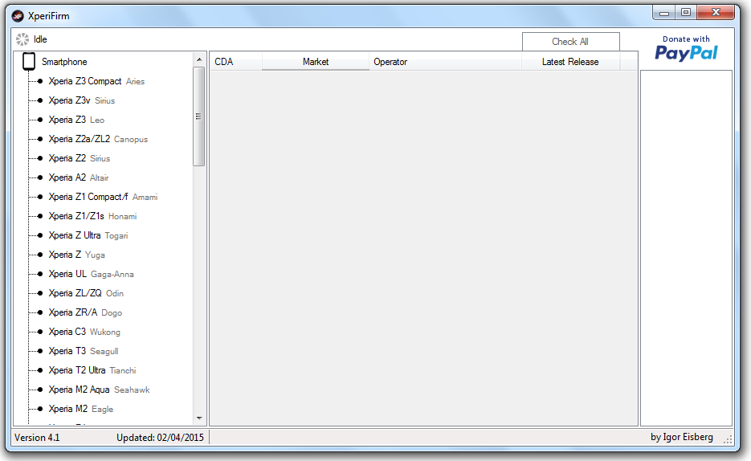Sort by the CDA column header

(x=235, y=62)
